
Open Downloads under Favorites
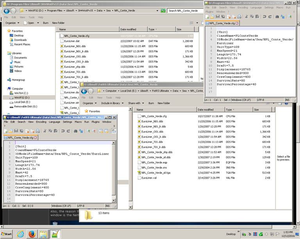tap(20, 40)
